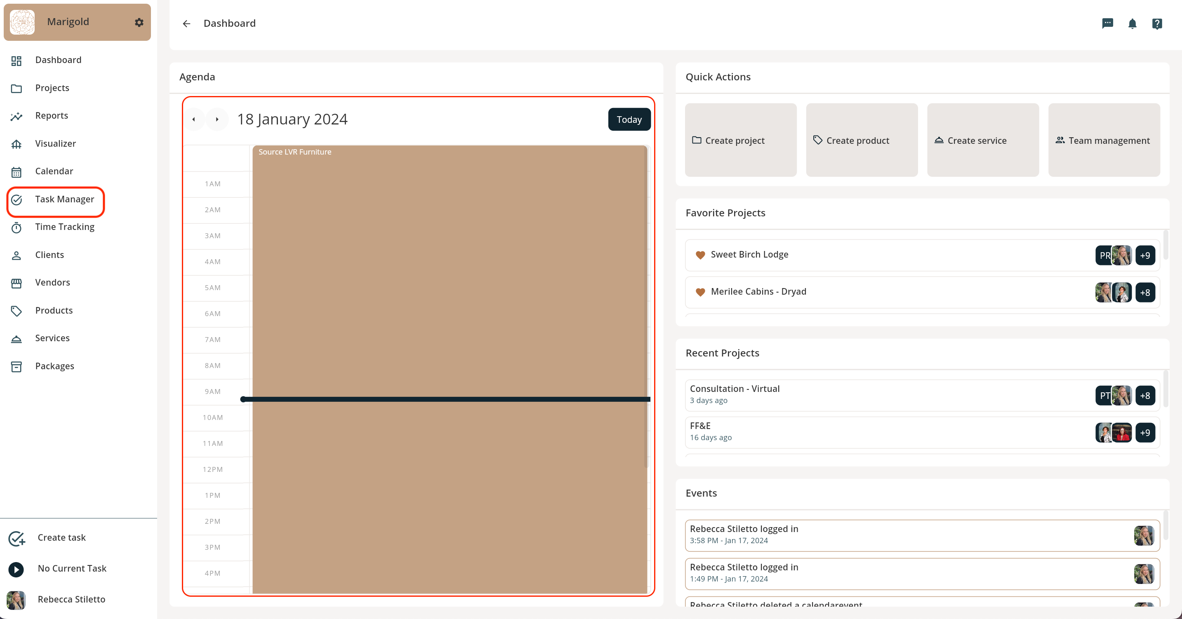Open the Consultation - Virtual recent project
The height and width of the screenshot is (619, 1182).
pyautogui.click(x=922, y=395)
